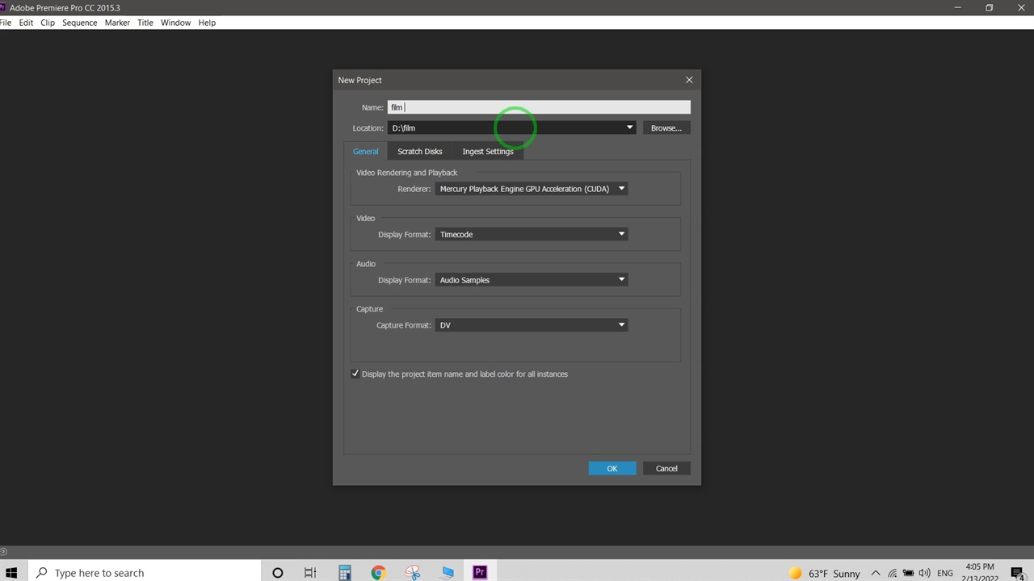Open the Windows Start menu
The width and height of the screenshot is (1034, 581).
click(11, 572)
